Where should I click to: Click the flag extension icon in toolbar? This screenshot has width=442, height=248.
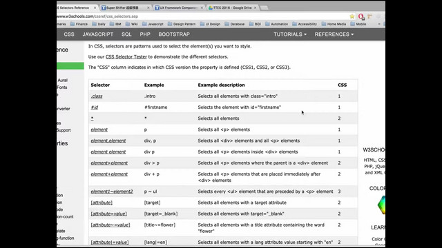pyautogui.click(x=370, y=17)
